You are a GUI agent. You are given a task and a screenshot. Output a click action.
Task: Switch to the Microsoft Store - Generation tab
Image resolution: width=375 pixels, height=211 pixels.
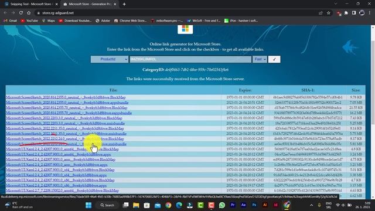90,4
